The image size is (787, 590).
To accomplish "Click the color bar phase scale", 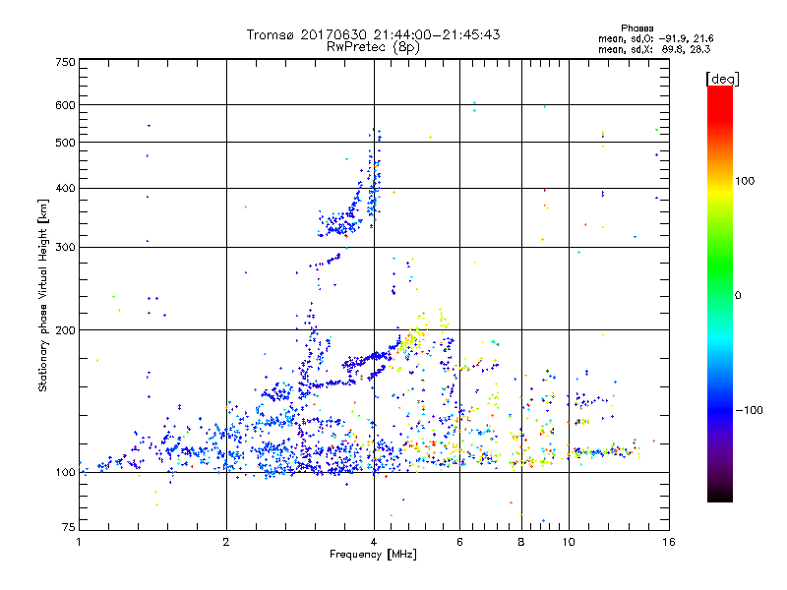I will [x=720, y=294].
